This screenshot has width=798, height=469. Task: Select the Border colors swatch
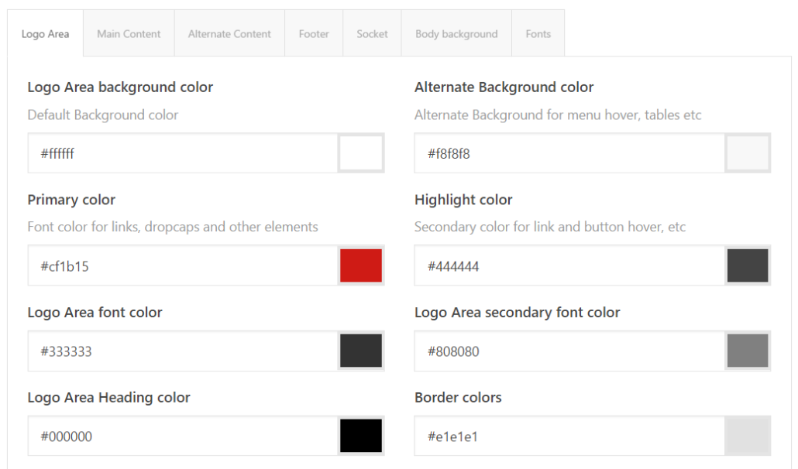click(747, 435)
